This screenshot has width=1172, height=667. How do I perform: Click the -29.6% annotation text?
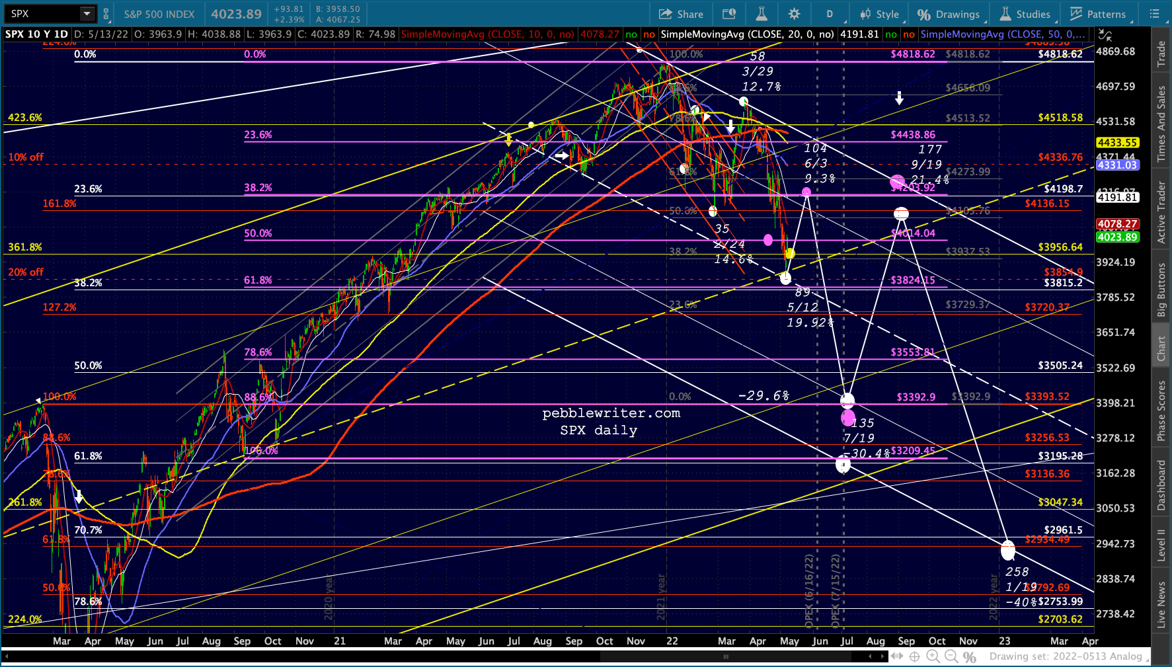tap(763, 395)
